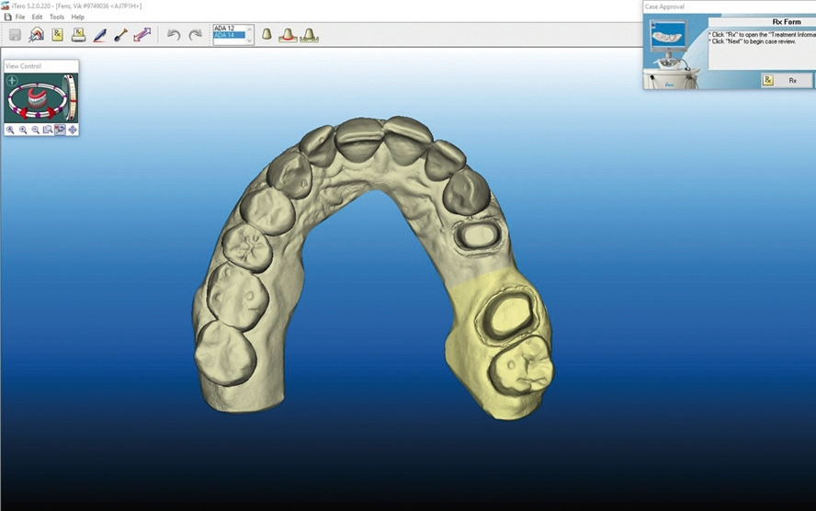Click the zoom-to-fit magnifier in View Control
Image resolution: width=816 pixels, height=511 pixels.
[10, 131]
